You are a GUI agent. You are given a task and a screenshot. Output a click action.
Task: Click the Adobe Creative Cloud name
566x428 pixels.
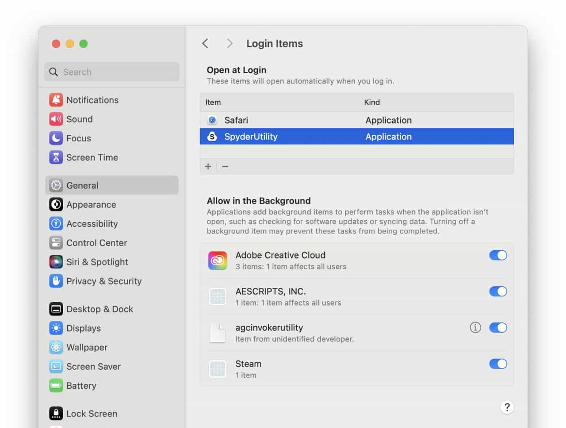pyautogui.click(x=280, y=255)
